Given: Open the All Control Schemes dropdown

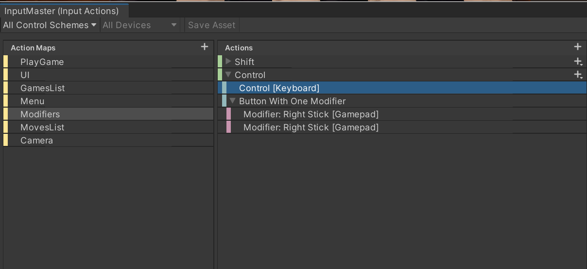Looking at the screenshot, I should [50, 25].
